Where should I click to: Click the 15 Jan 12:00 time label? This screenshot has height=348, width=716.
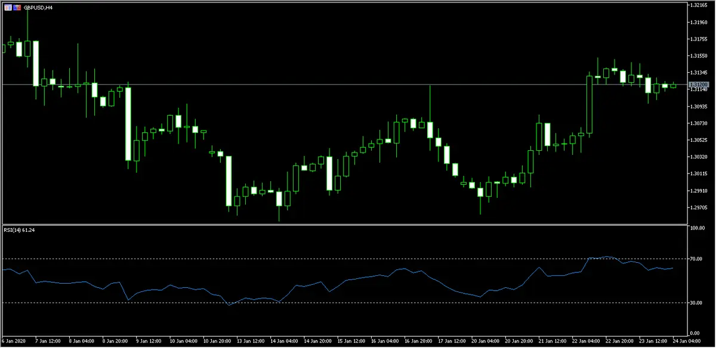(352, 341)
